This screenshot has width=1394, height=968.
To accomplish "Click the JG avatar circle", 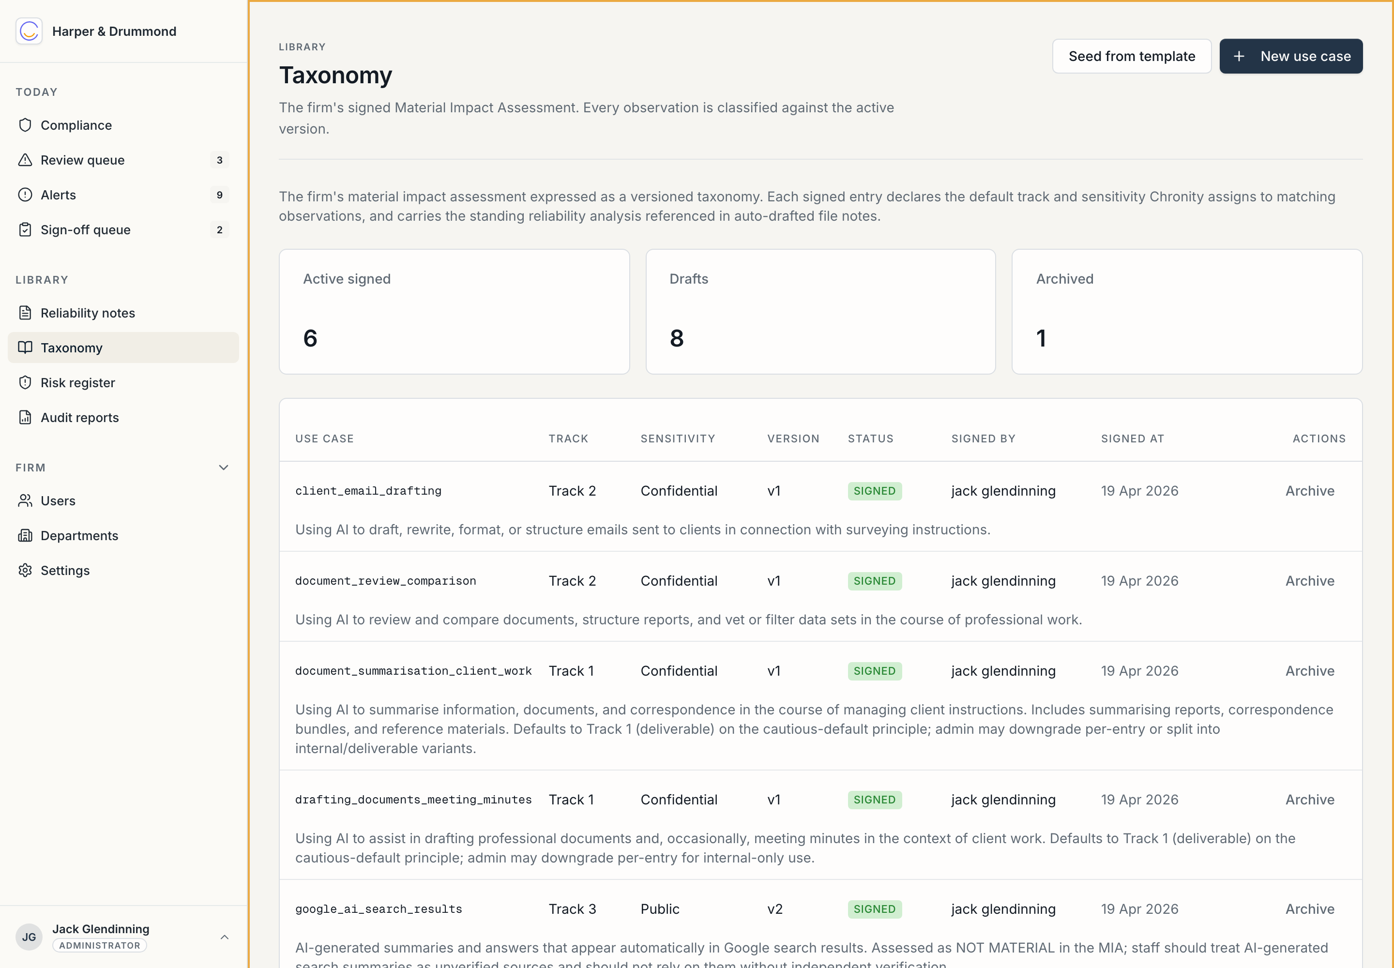I will click(x=29, y=937).
